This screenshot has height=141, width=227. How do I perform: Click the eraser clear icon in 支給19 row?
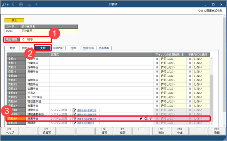[x=151, y=119]
